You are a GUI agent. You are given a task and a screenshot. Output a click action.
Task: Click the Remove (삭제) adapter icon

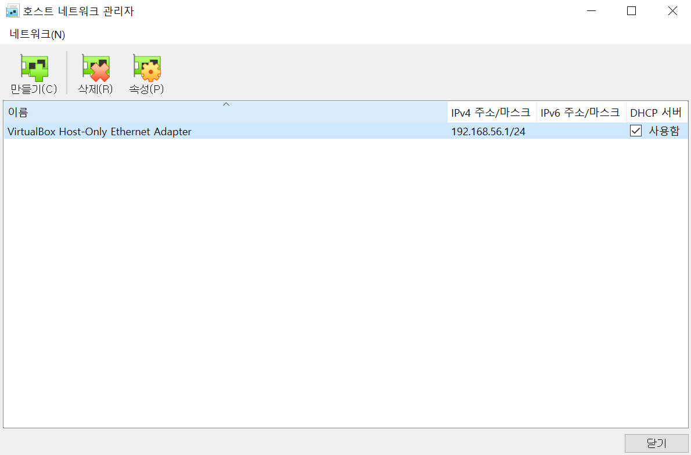(96, 68)
